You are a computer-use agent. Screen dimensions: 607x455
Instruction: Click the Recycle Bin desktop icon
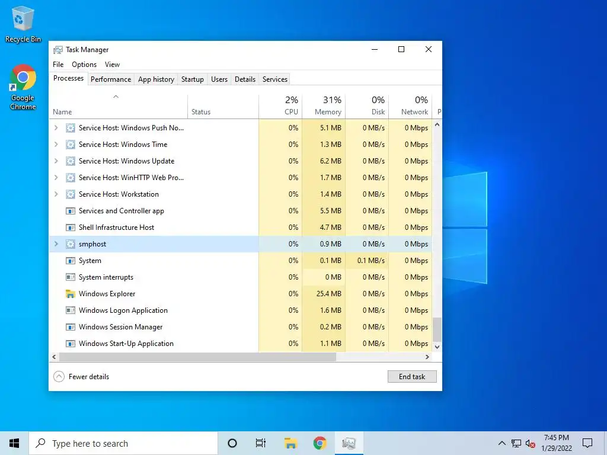click(x=23, y=24)
